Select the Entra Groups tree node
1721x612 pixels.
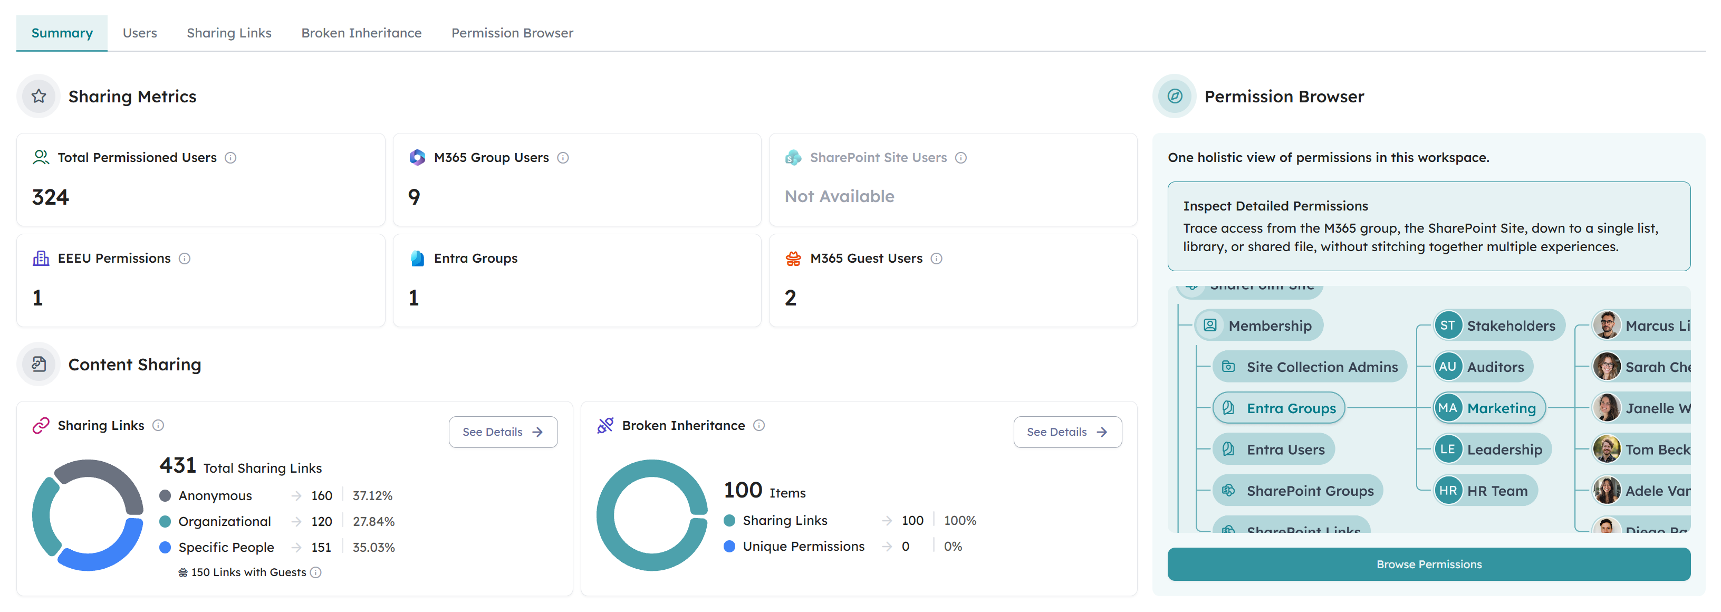pos(1280,408)
